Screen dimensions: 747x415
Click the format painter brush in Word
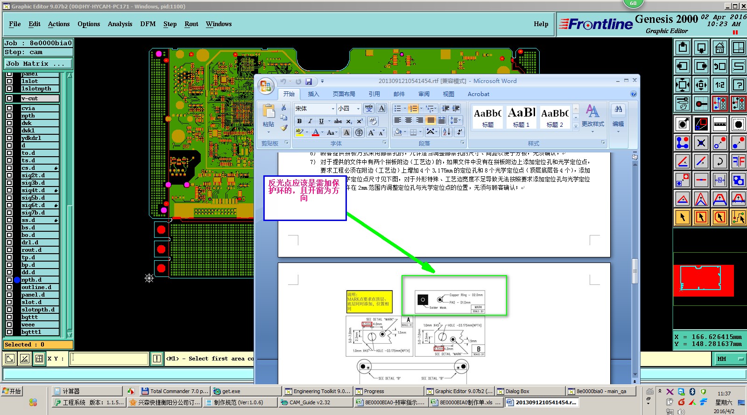(283, 128)
